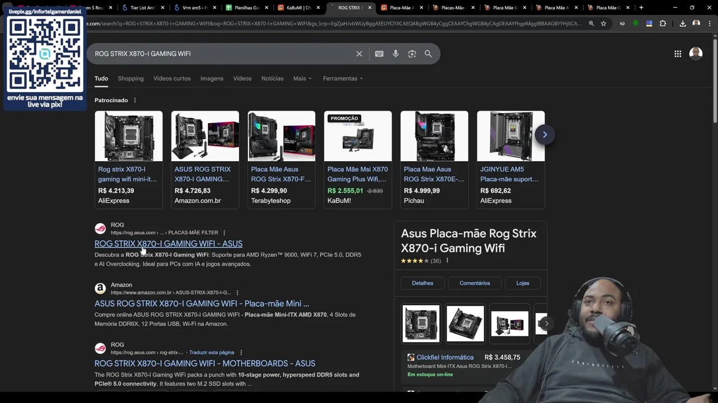Click the browser address bar URL
The width and height of the screenshot is (718, 403).
click(x=334, y=24)
